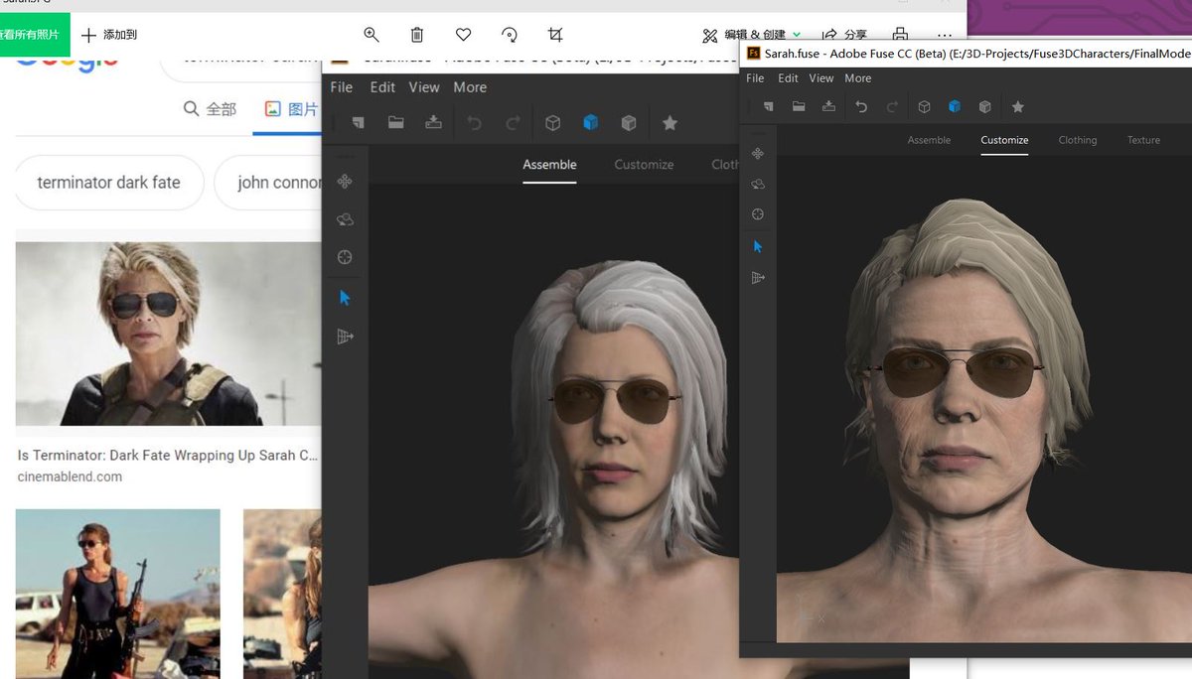Click the open folder icon in rear Fuse window
The image size is (1192, 679).
[395, 123]
